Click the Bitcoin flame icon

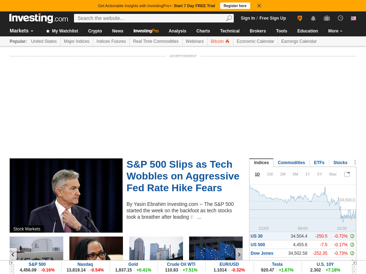(227, 41)
